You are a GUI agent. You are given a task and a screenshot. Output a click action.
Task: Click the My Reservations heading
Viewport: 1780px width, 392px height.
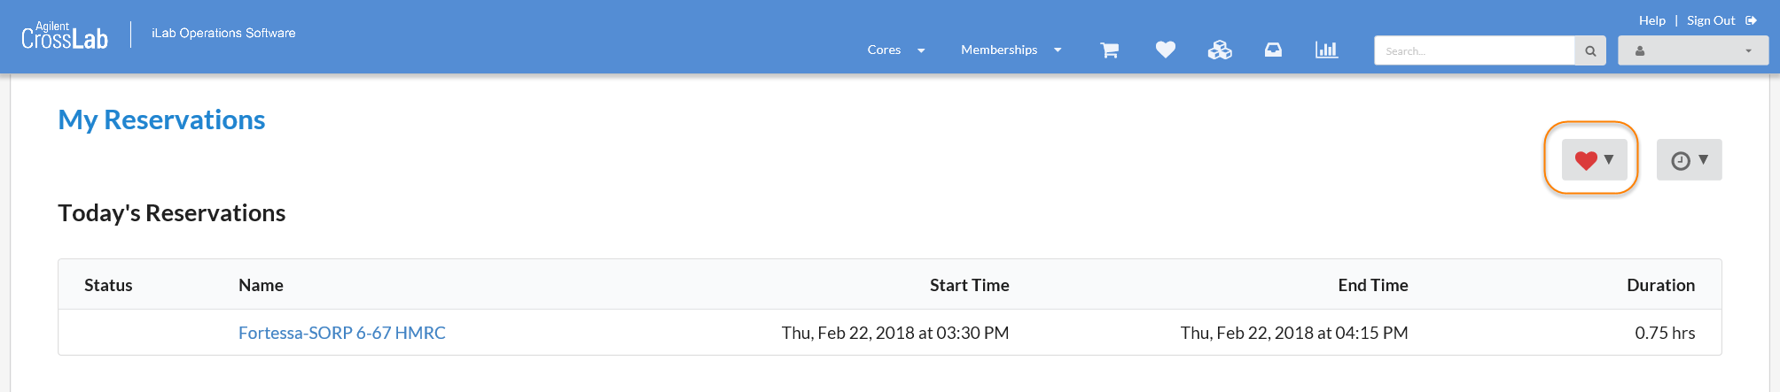pyautogui.click(x=161, y=119)
